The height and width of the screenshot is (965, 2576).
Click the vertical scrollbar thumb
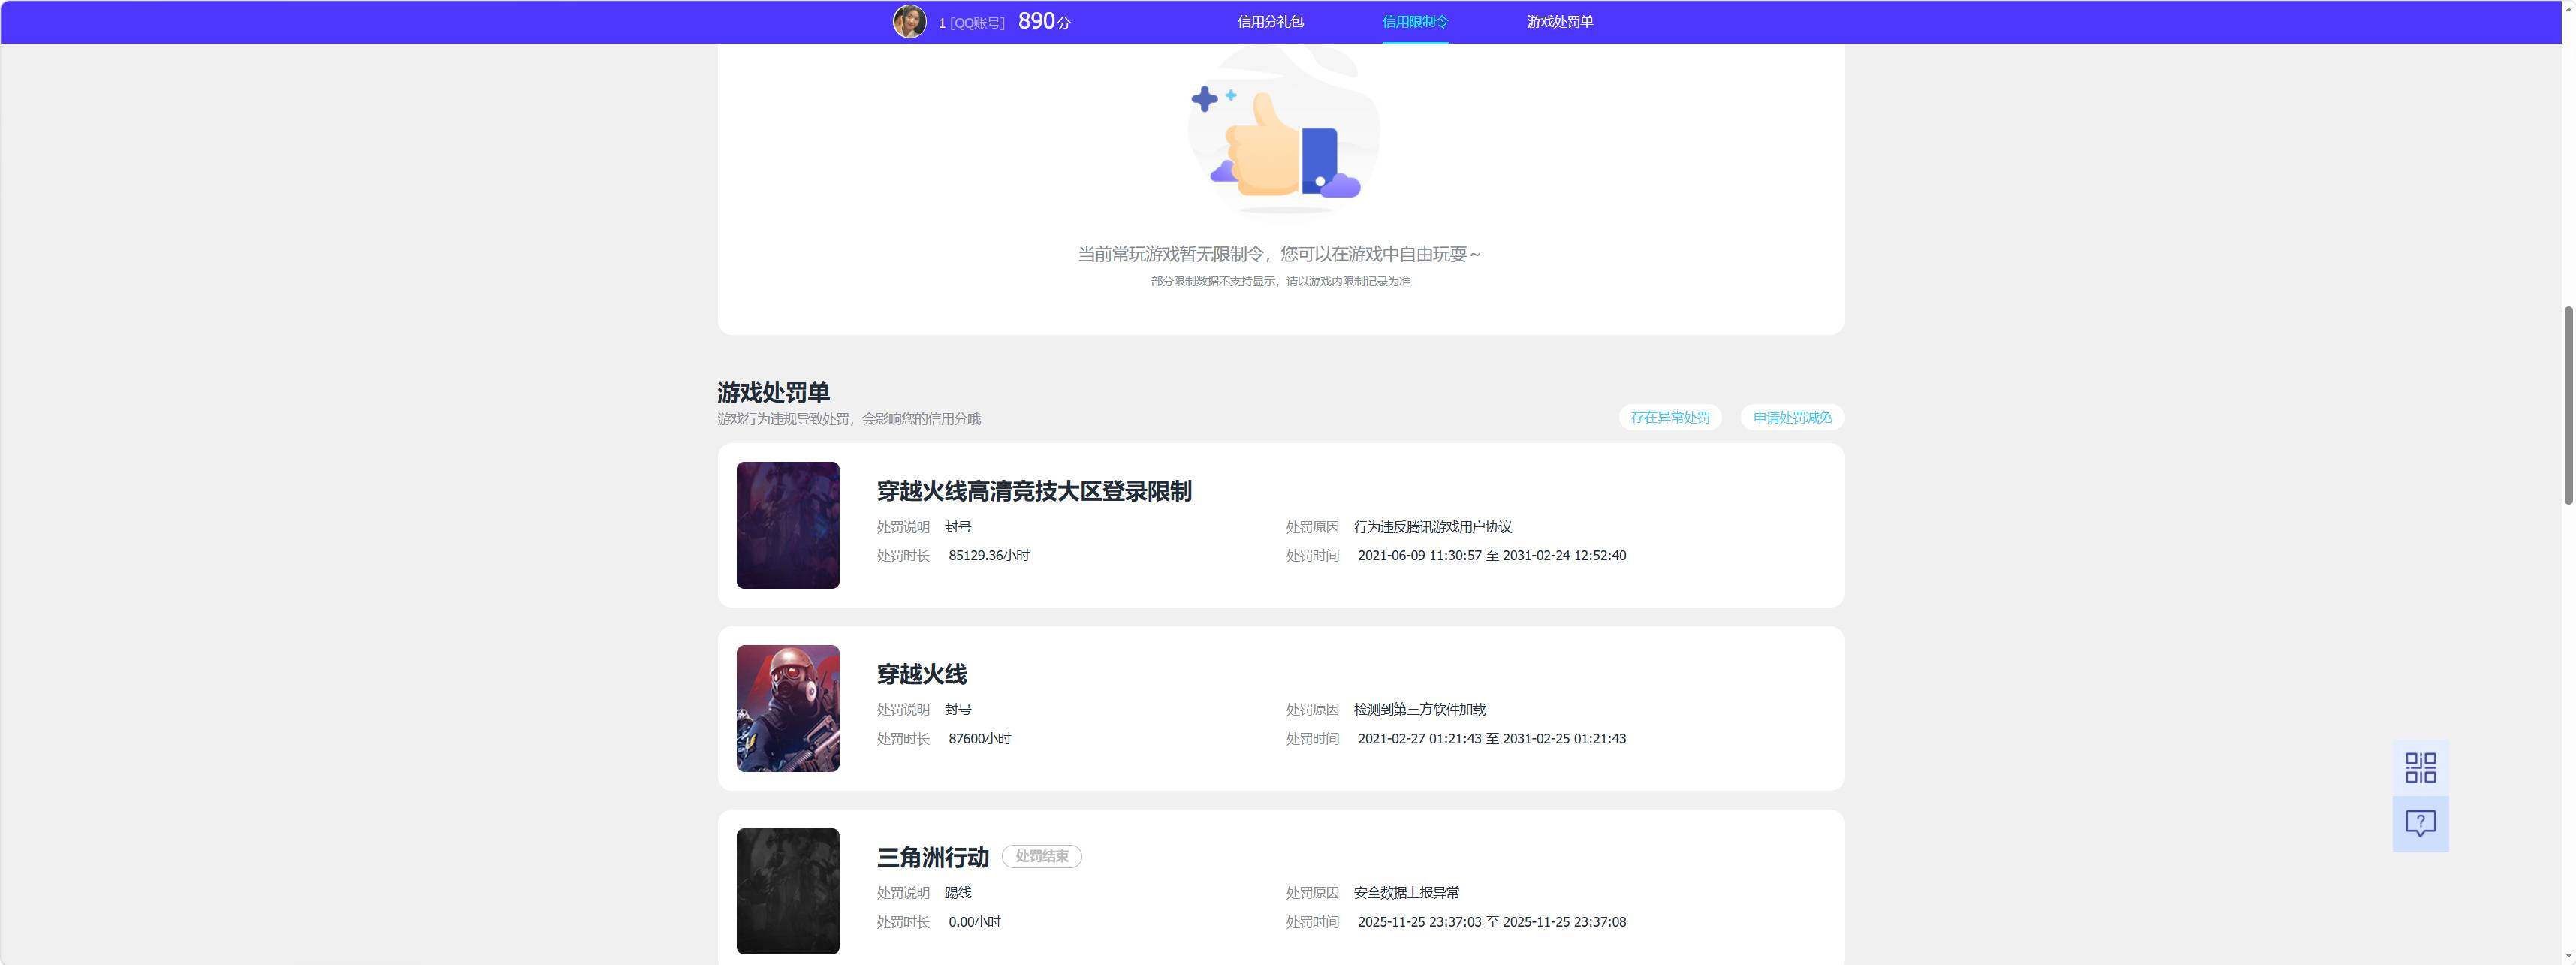[x=2568, y=405]
